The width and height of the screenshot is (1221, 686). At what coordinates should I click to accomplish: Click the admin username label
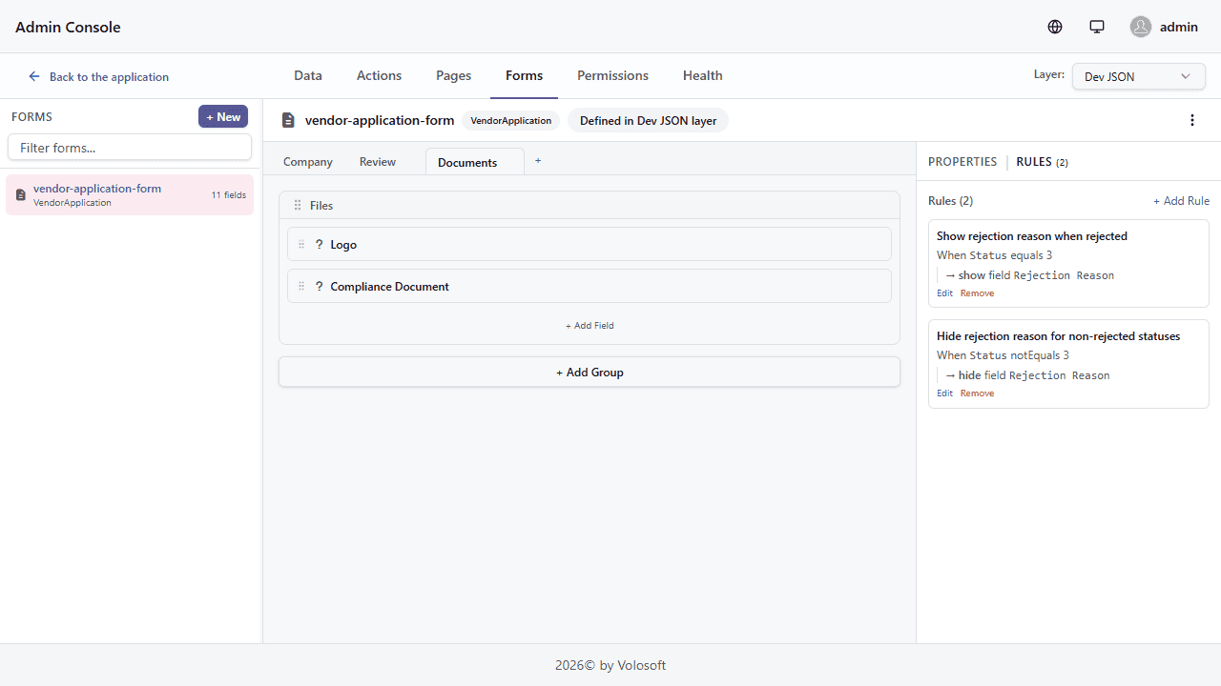tap(1179, 27)
